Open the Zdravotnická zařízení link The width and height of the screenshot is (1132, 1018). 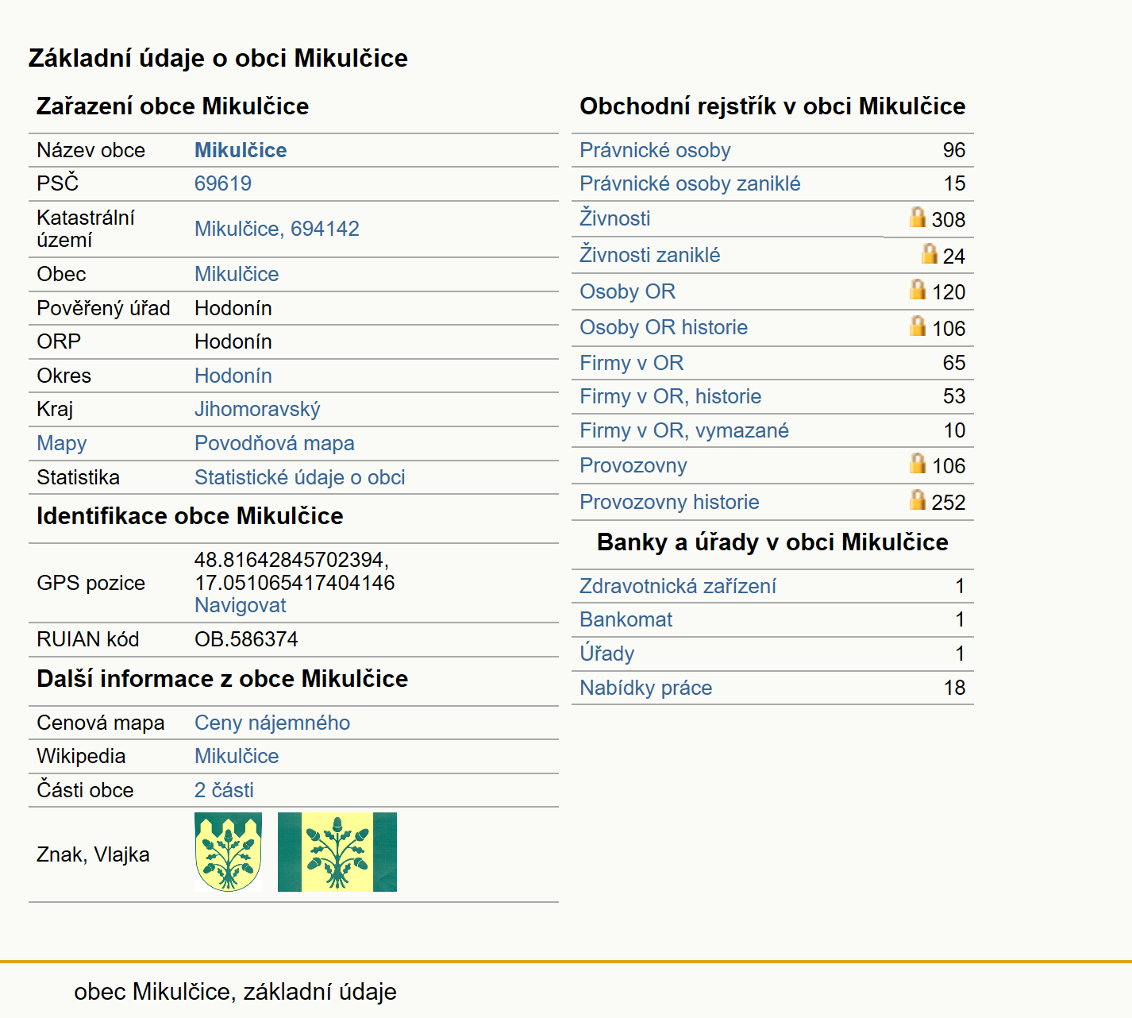click(x=678, y=586)
